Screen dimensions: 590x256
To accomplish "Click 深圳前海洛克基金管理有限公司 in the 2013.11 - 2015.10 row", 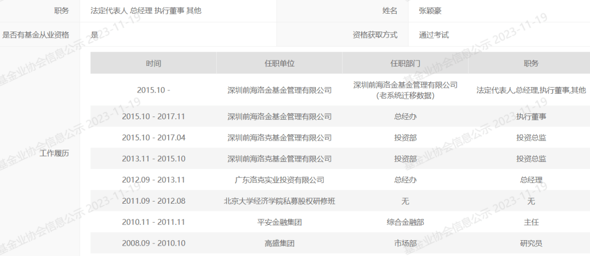I will coord(280,159).
